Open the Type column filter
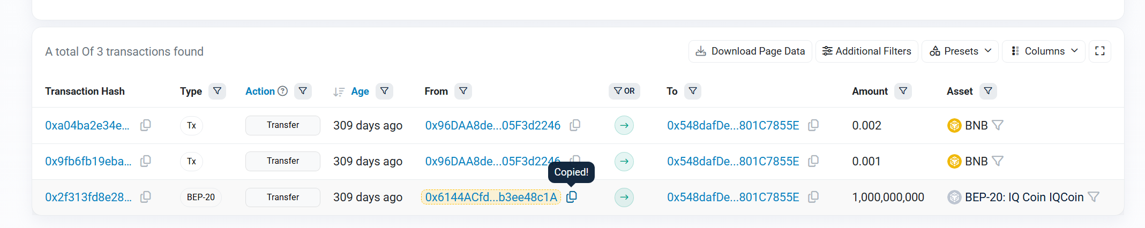Screen dimensions: 1145x228 point(217,91)
